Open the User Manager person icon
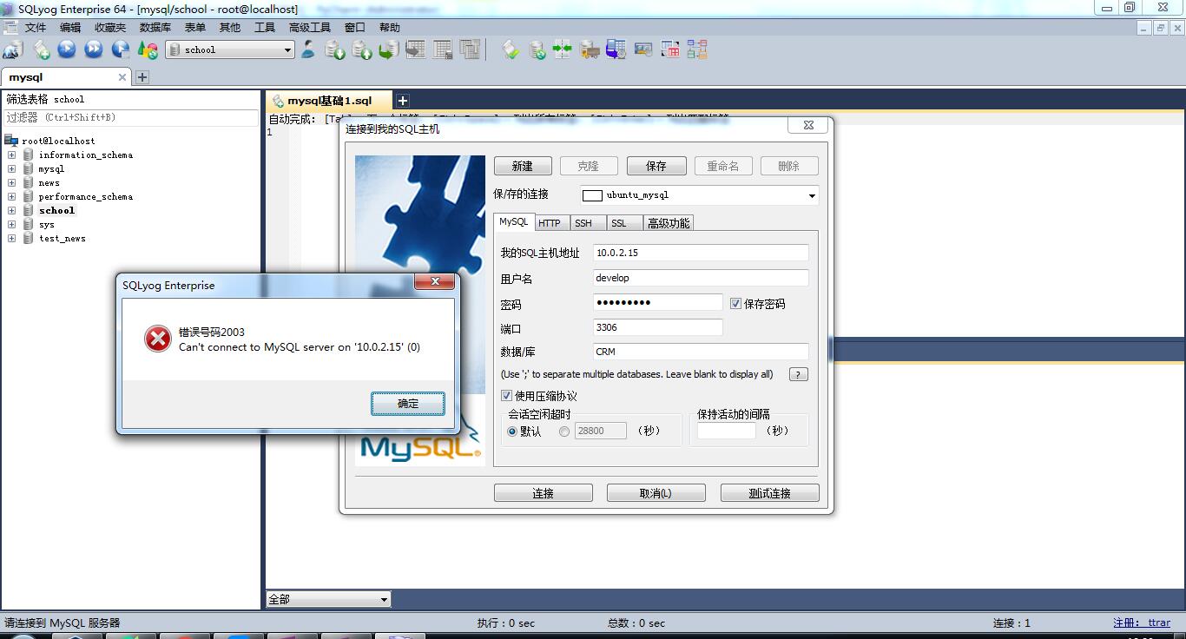This screenshot has width=1186, height=639. point(308,50)
